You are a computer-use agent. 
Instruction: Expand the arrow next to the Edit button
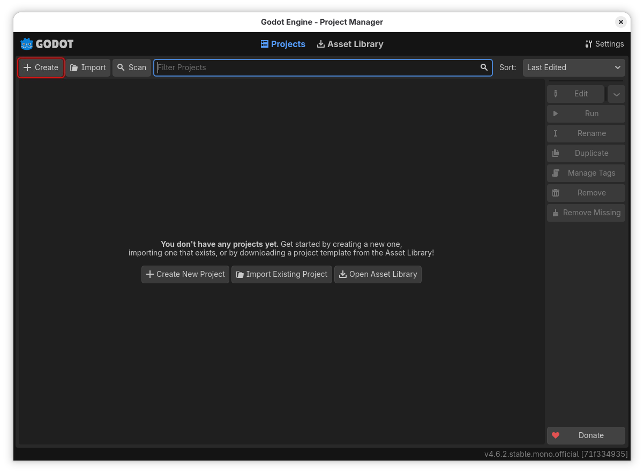pyautogui.click(x=616, y=94)
